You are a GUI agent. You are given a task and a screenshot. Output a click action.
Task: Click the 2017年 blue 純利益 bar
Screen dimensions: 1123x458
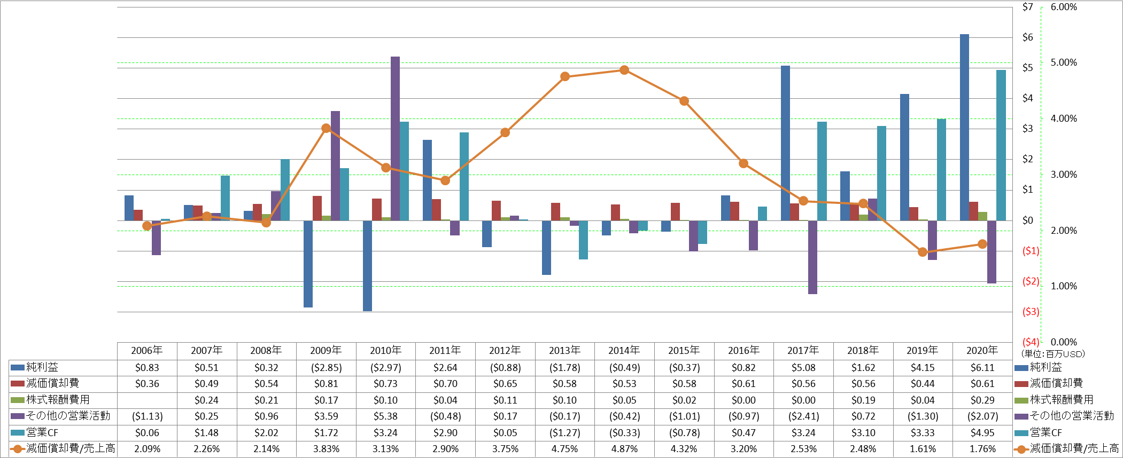785,143
